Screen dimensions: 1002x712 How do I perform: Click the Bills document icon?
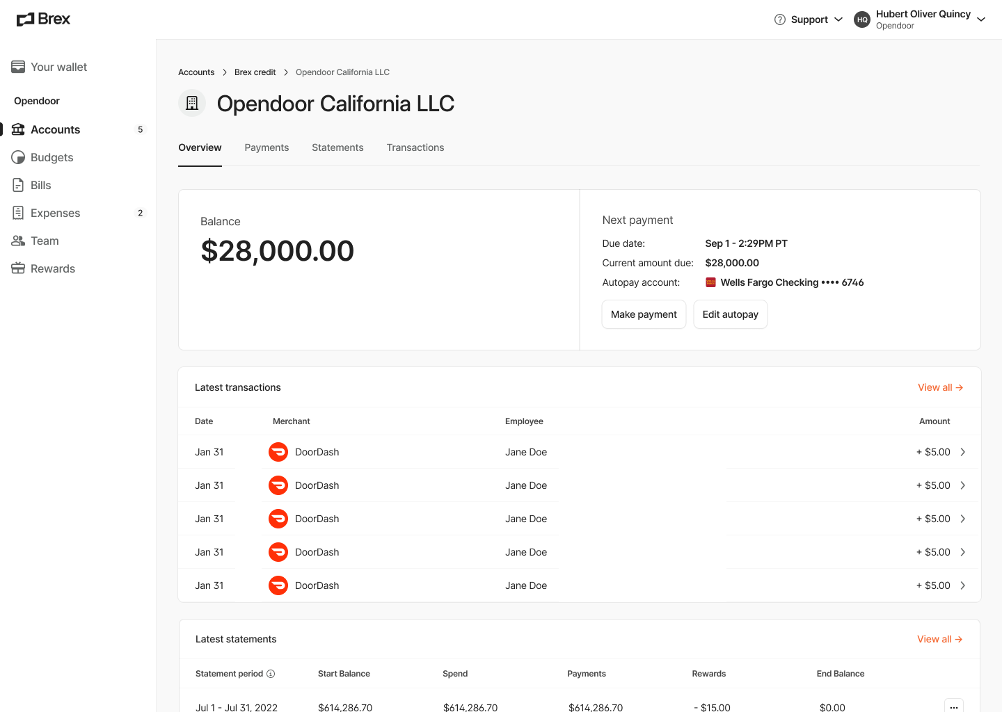pyautogui.click(x=18, y=185)
